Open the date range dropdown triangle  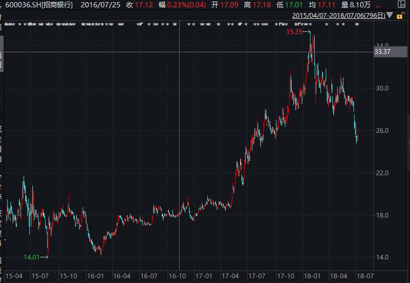389,16
